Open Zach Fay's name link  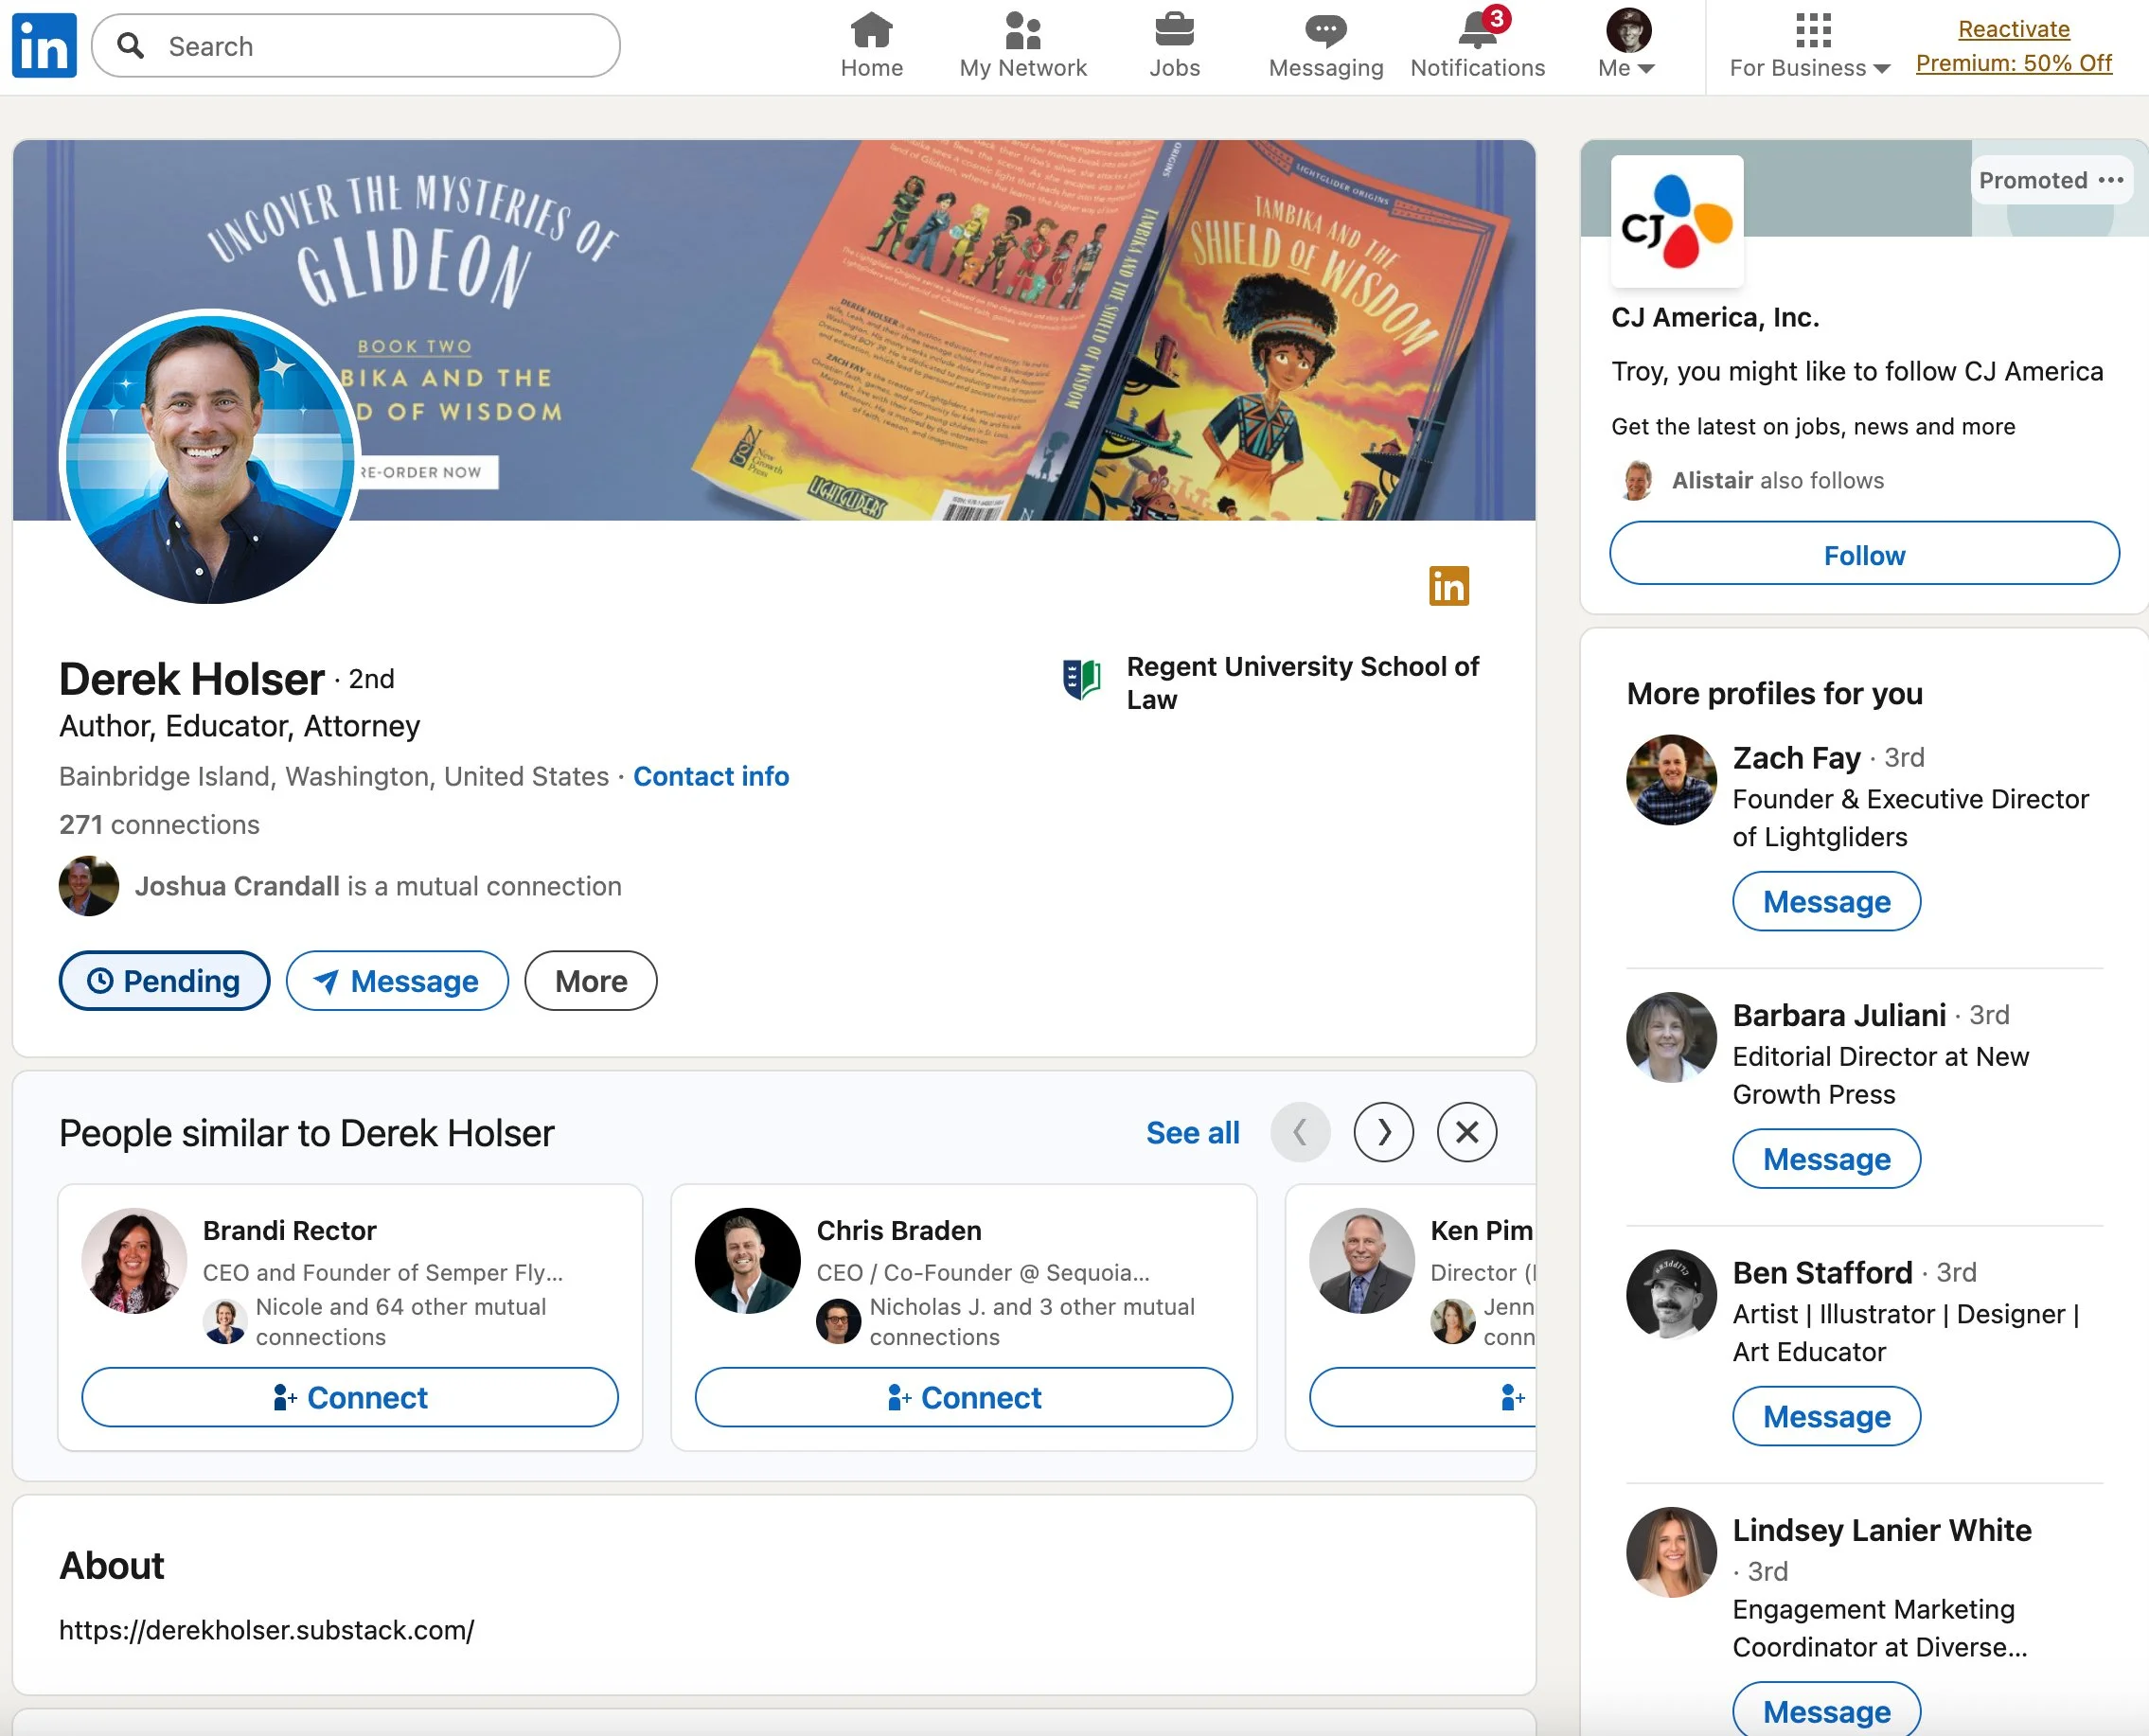point(1796,758)
